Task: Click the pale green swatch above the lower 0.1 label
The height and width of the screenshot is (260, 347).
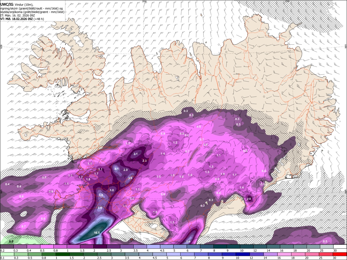Action: click(7, 254)
